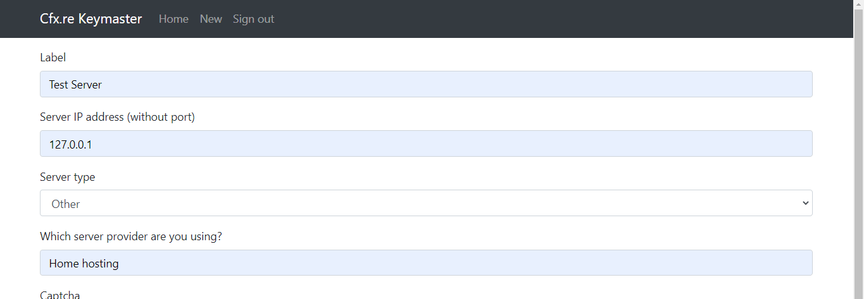Screen dimensions: 864x299
Task: Click Sign out in the navbar
Action: (253, 19)
